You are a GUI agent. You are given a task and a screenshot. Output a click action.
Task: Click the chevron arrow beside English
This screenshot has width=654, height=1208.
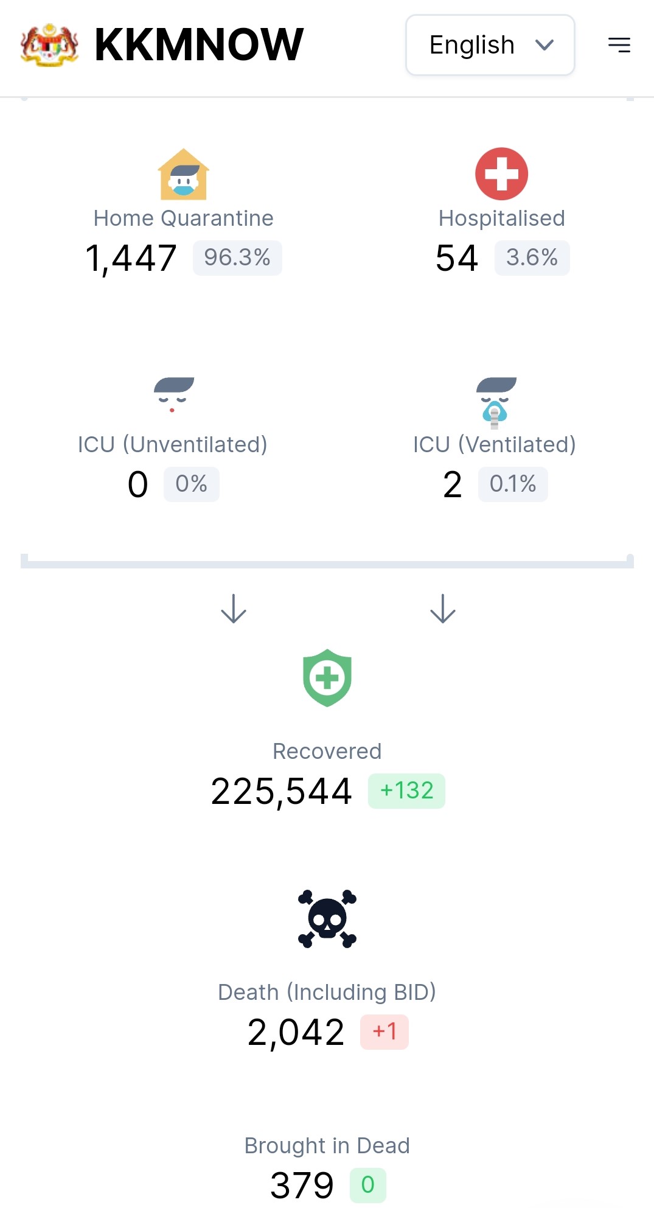coord(544,45)
